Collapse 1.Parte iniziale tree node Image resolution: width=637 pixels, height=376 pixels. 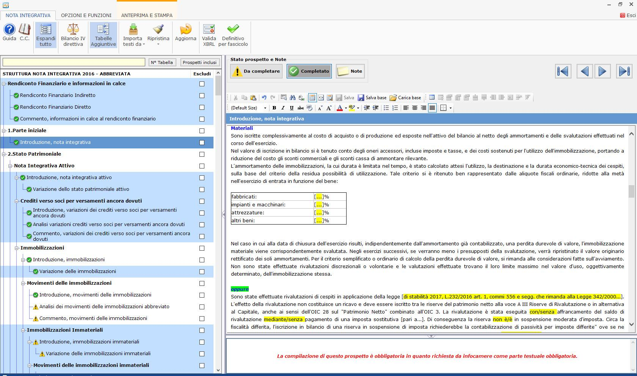point(4,131)
